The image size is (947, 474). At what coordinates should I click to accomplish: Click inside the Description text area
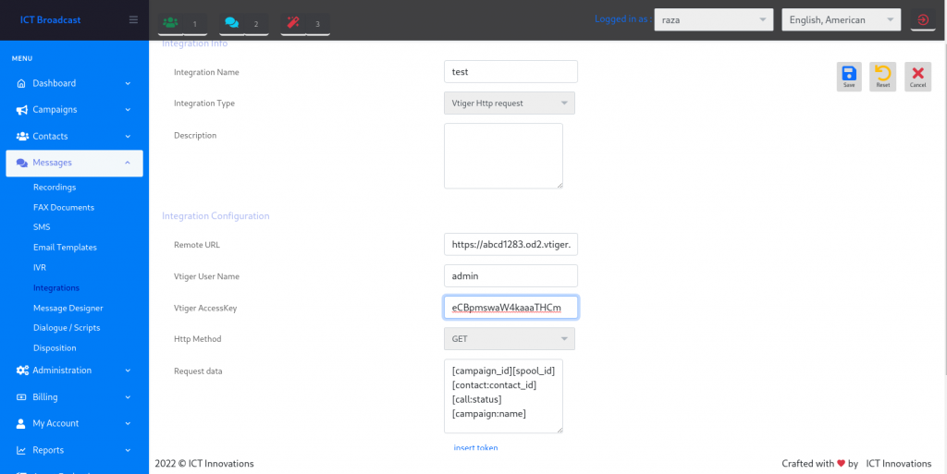503,155
